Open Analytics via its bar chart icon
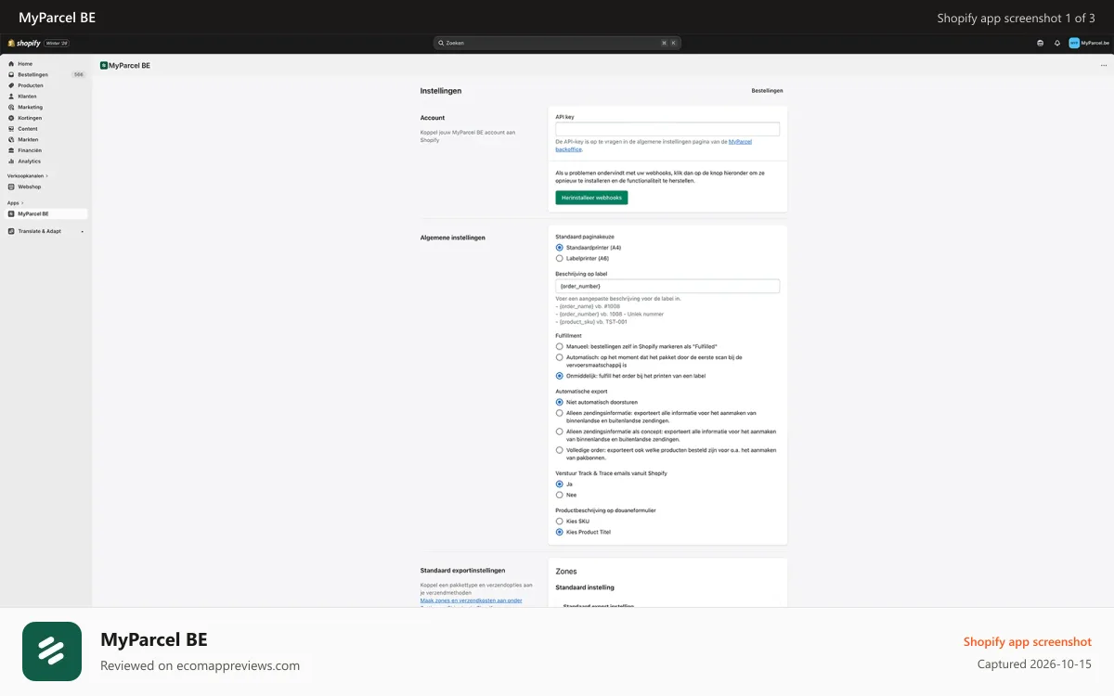Screen dimensions: 1114x696 coord(10,161)
